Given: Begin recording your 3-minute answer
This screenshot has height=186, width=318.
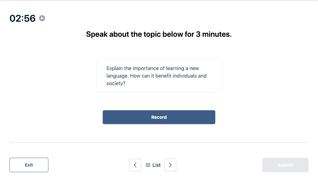Looking at the screenshot, I should [159, 117].
